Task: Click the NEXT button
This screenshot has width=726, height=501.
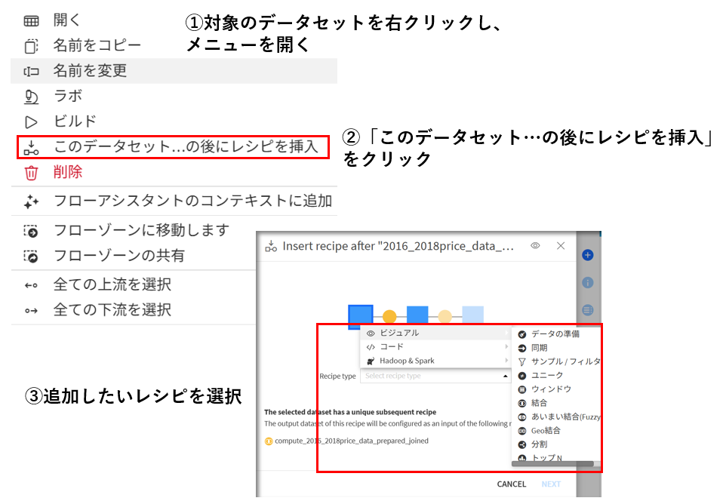Action: pyautogui.click(x=551, y=484)
